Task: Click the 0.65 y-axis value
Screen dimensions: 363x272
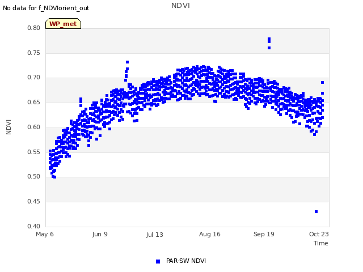Action: pos(34,102)
